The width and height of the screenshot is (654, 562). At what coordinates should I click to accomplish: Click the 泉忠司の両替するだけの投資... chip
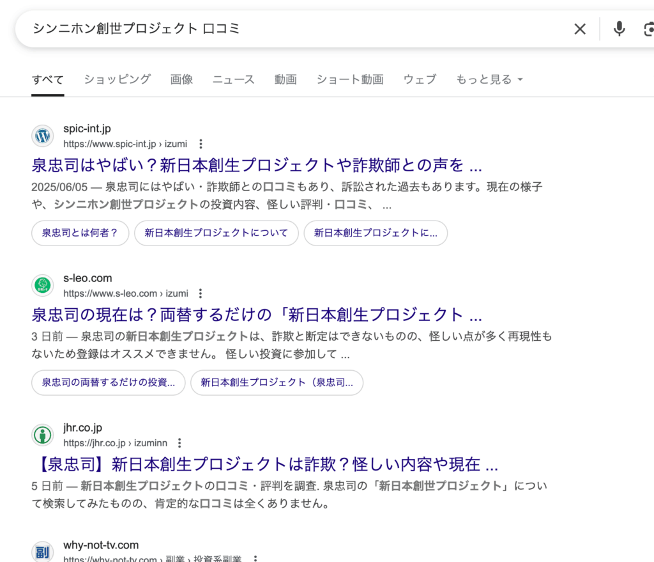pos(109,382)
